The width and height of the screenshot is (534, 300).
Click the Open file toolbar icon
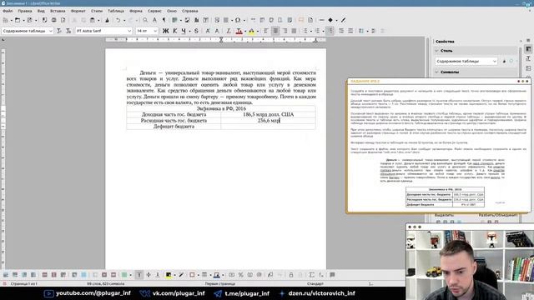click(18, 20)
